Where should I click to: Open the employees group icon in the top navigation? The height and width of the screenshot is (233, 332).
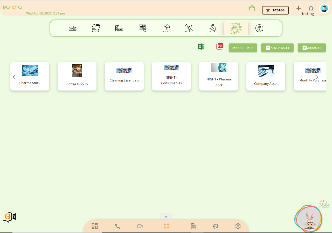click(73, 28)
